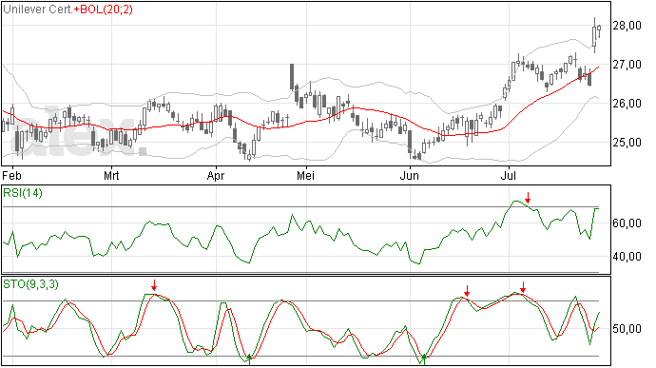Click the red "+BOL(20;2)" indicator label
The width and height of the screenshot is (656, 368).
[x=104, y=10]
